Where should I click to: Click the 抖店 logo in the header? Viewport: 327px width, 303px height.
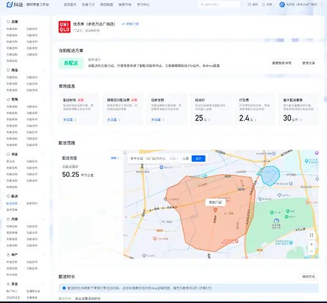14,4
